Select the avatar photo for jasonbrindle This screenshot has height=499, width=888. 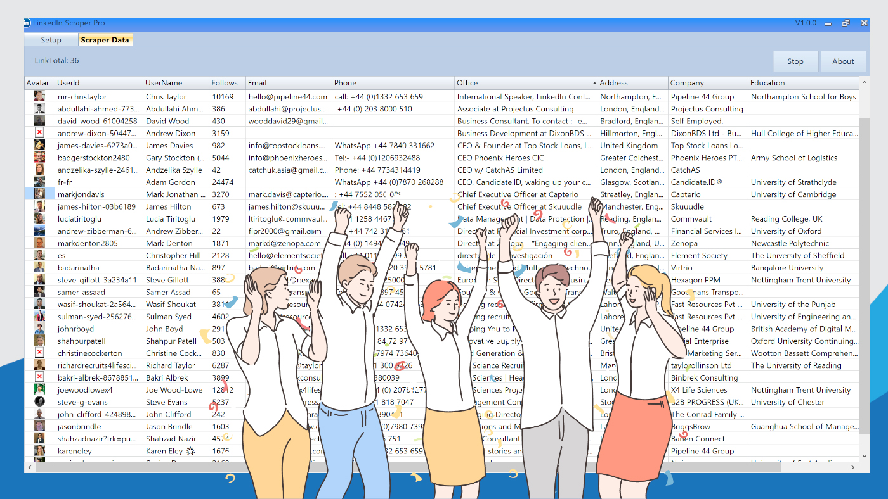[x=39, y=426]
